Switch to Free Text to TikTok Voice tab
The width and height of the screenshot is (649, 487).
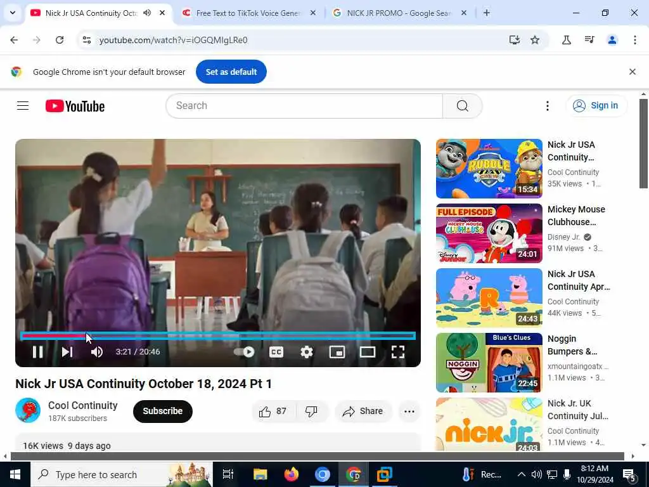click(248, 13)
